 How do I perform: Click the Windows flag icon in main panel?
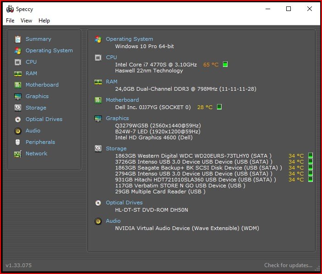pyautogui.click(x=98, y=39)
